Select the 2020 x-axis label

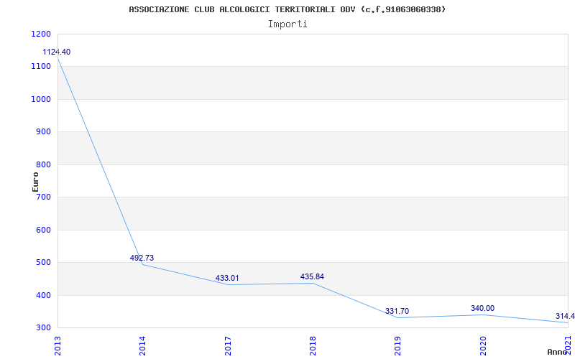pyautogui.click(x=483, y=346)
